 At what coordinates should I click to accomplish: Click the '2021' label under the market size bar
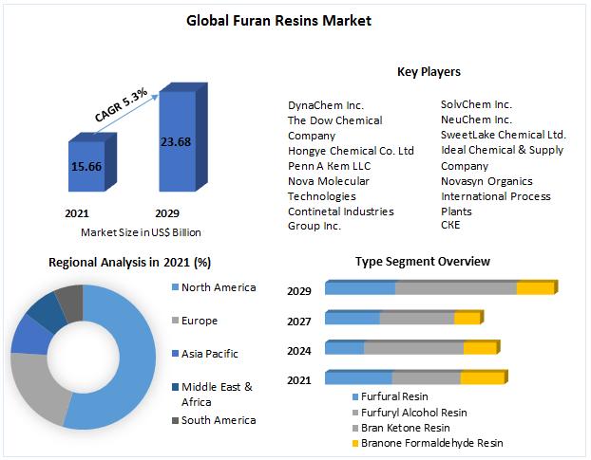click(77, 213)
